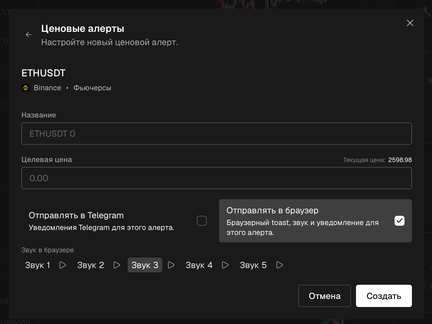Viewport: 432px width, 324px height.
Task: Select the Звук 2 option
Action: 91,265
